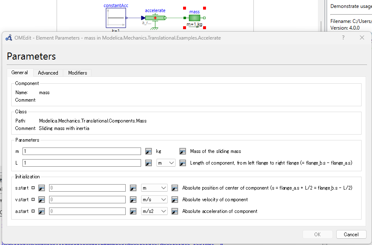Open the s.start unit dropdown showing m
Image resolution: width=372 pixels, height=245 pixels.
154,188
